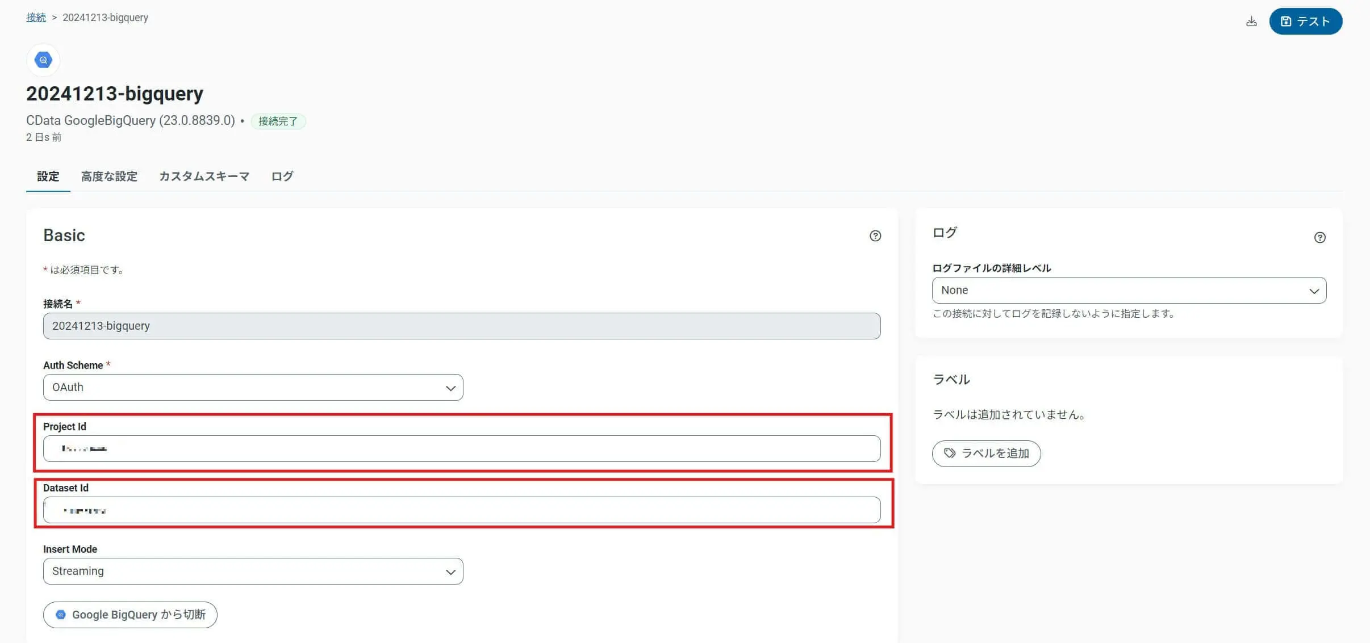Open the Insert Mode dropdown

click(x=253, y=571)
